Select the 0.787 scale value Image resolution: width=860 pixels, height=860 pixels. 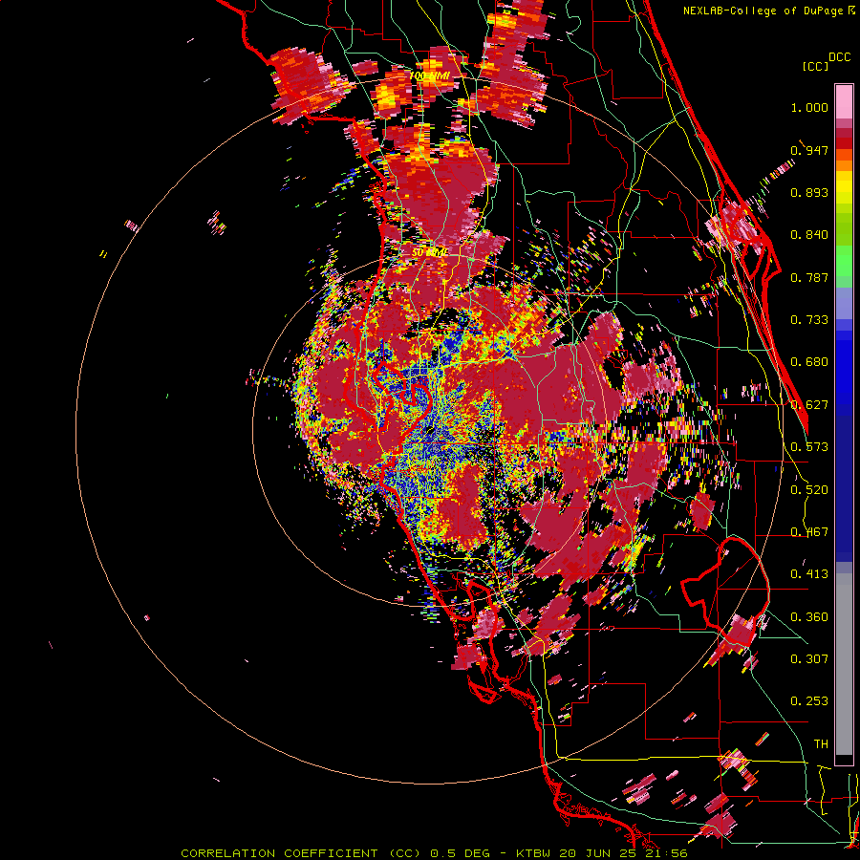809,277
